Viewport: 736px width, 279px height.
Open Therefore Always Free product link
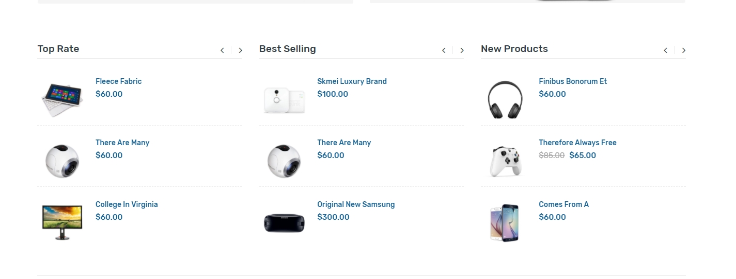[x=577, y=143]
